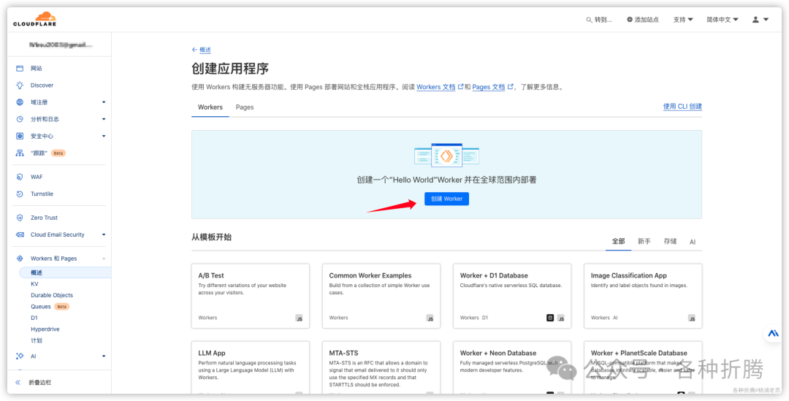Select the 新手 template filter
789x401 pixels.
644,242
